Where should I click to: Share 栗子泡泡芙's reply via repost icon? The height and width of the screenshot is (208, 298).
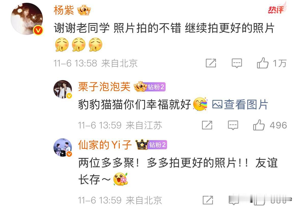click(207, 125)
